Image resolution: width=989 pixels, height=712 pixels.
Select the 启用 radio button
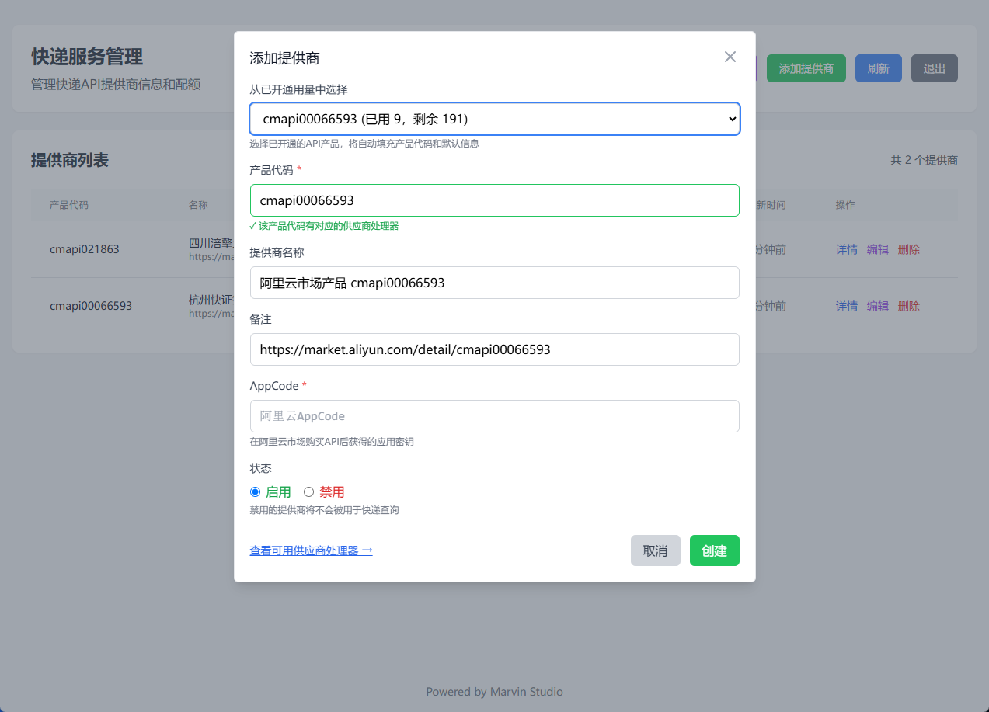[x=256, y=491]
